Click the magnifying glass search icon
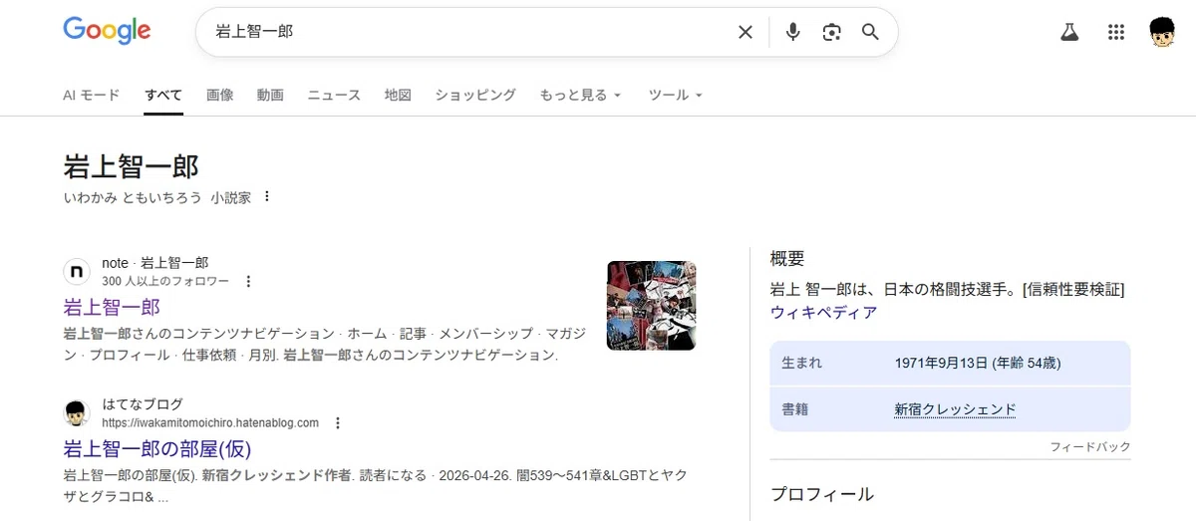Viewport: 1196px width, 521px height. [x=870, y=32]
